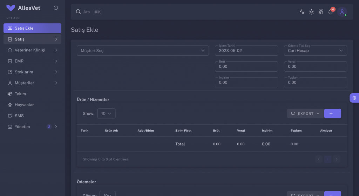Open the Müşteri Seç dropdown
Screen dimensions: 359x196
[x=143, y=50]
